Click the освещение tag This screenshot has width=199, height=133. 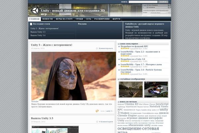click(x=129, y=128)
